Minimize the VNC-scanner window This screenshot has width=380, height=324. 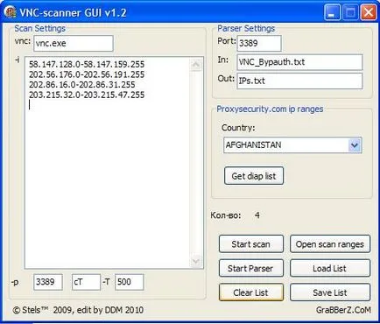point(332,12)
